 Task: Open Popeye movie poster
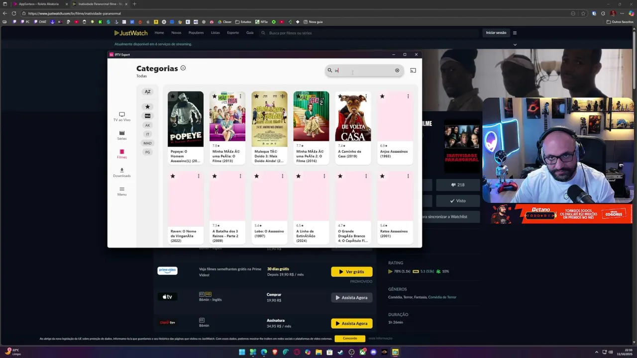click(x=186, y=119)
